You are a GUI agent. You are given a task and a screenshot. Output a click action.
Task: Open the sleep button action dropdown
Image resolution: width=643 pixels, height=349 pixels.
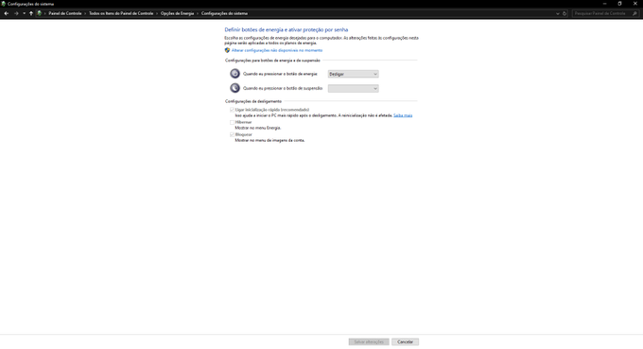click(x=353, y=89)
